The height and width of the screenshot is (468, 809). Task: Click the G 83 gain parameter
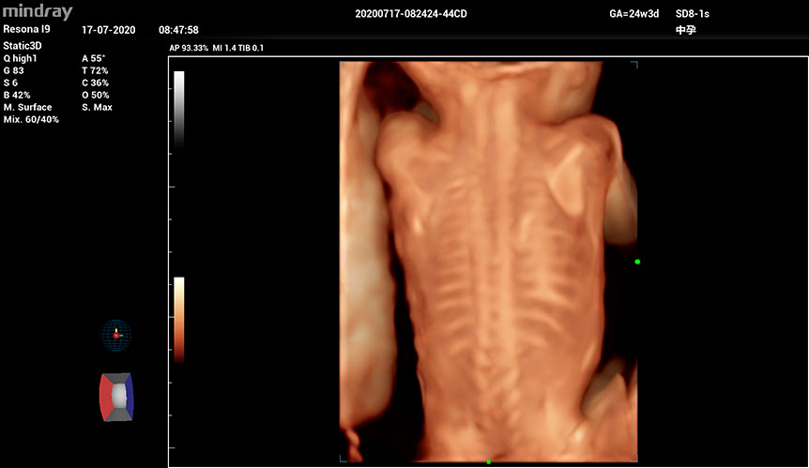[x=14, y=70]
